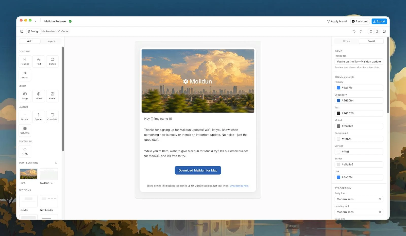
Task: Add a Container block
Action: pyautogui.click(x=52, y=117)
